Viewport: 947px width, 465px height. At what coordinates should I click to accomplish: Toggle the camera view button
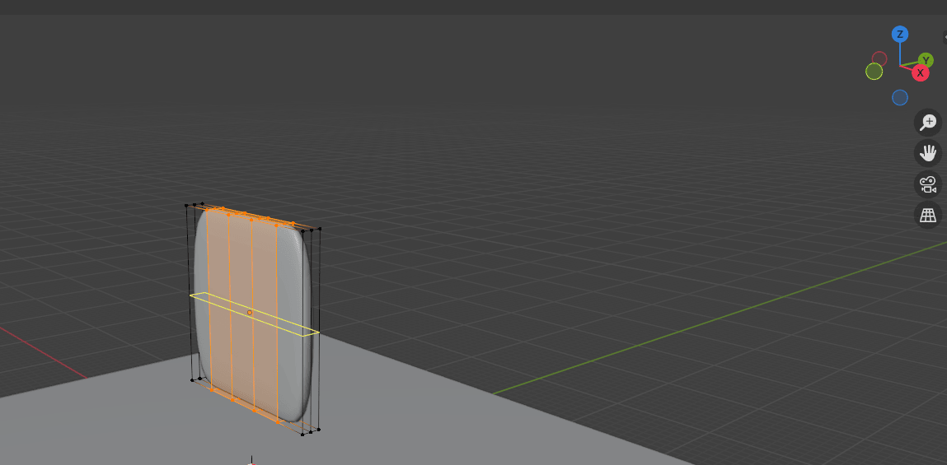[x=929, y=184]
